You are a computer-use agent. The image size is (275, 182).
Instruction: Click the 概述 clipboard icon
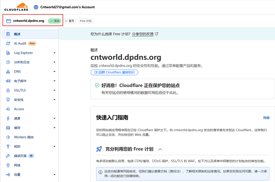coord(8,34)
